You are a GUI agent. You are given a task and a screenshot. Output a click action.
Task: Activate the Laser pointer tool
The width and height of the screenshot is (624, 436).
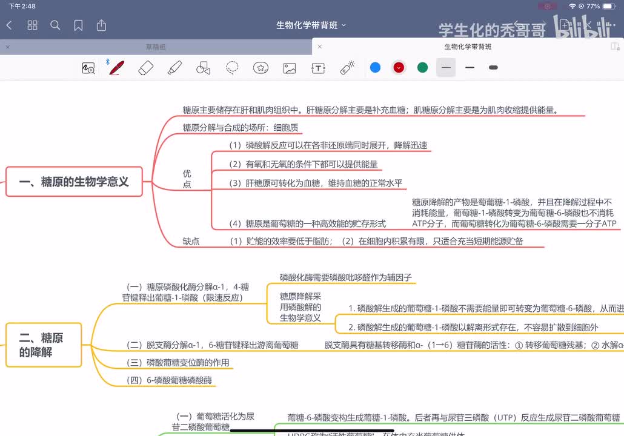347,68
